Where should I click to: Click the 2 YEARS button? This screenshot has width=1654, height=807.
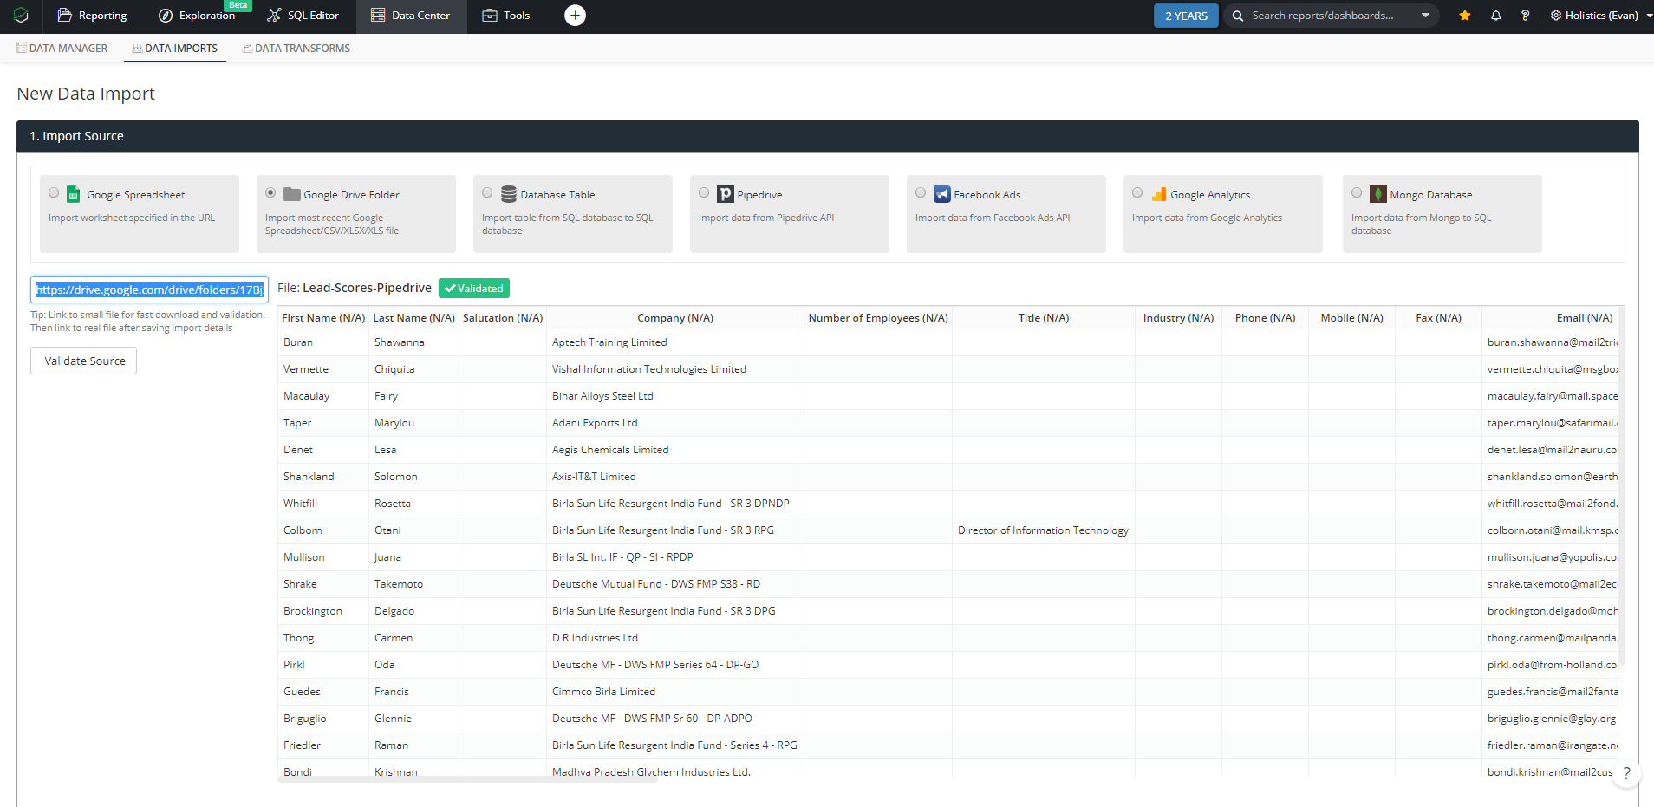pyautogui.click(x=1186, y=16)
